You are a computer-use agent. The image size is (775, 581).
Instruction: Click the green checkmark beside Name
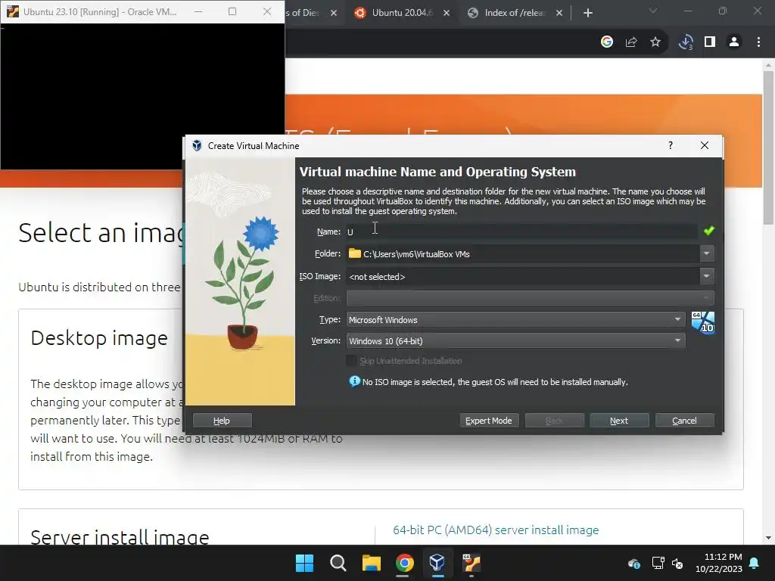(708, 231)
